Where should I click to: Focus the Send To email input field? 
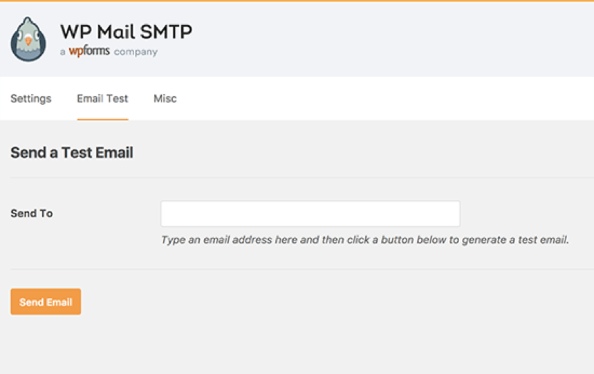click(310, 214)
